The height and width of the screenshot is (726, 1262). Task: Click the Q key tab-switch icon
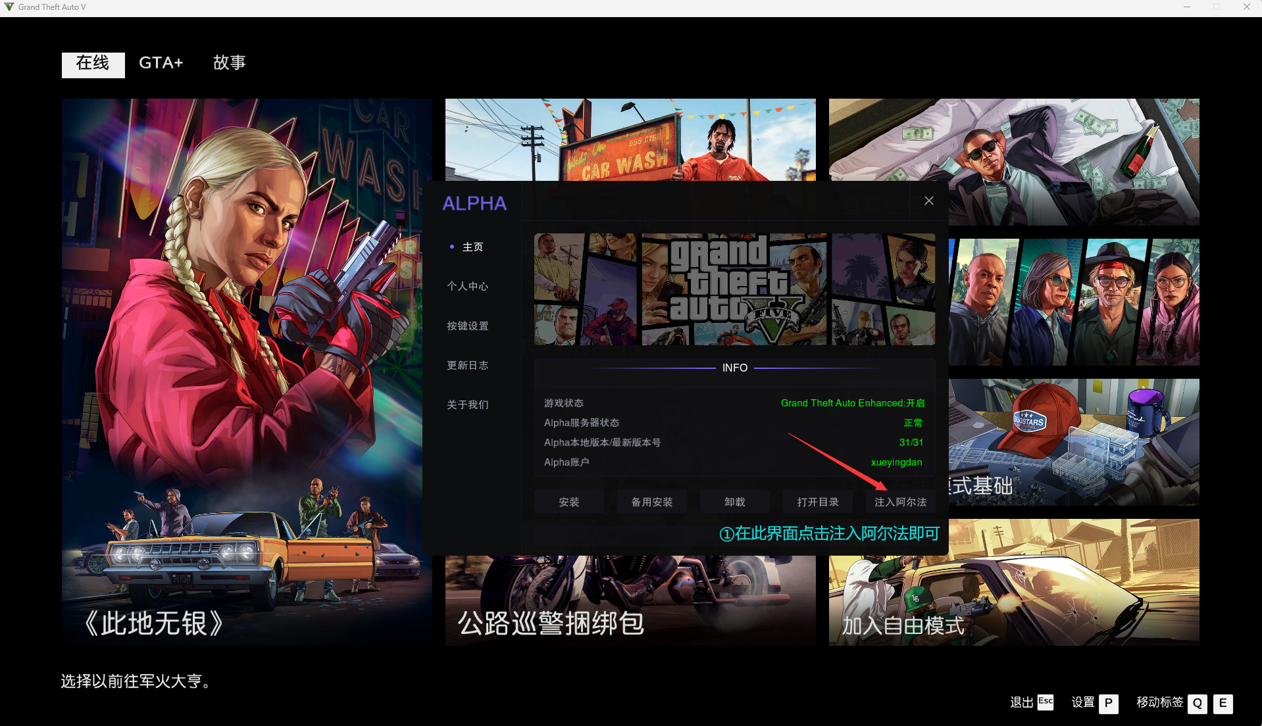click(1197, 704)
